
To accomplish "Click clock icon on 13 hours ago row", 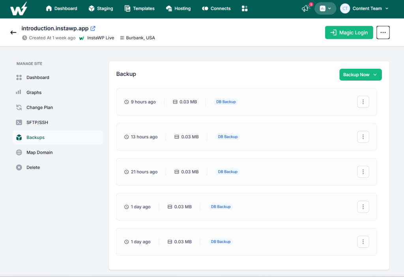I will point(127,137).
